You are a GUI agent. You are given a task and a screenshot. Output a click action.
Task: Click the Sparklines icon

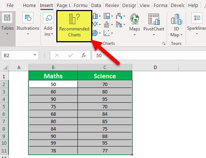point(197,18)
